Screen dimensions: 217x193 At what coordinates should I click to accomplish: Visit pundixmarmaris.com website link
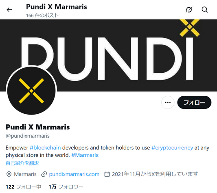[74, 174]
